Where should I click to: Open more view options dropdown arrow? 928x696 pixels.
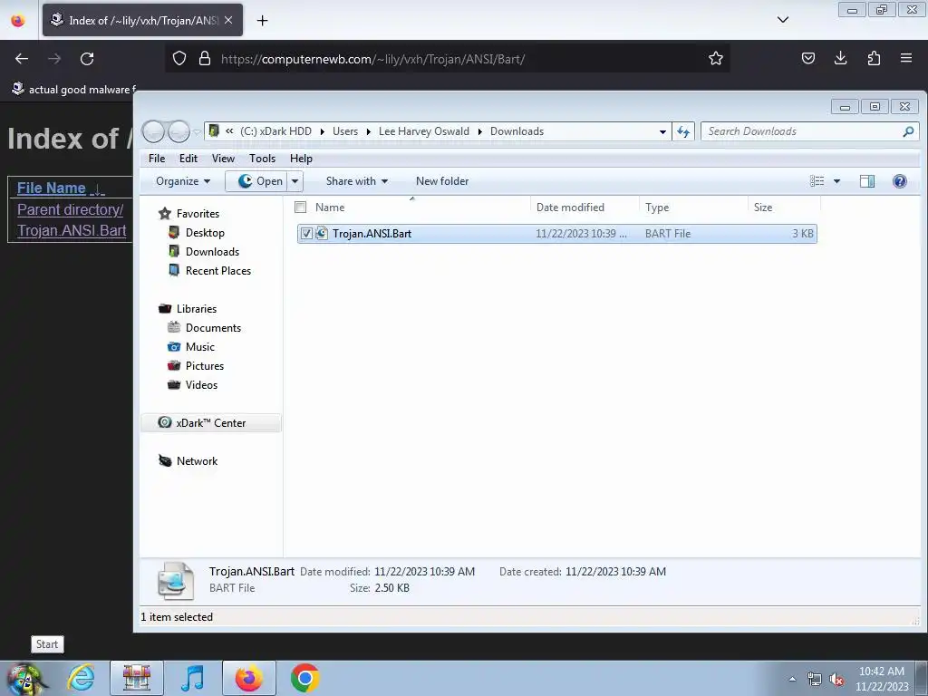coord(836,181)
